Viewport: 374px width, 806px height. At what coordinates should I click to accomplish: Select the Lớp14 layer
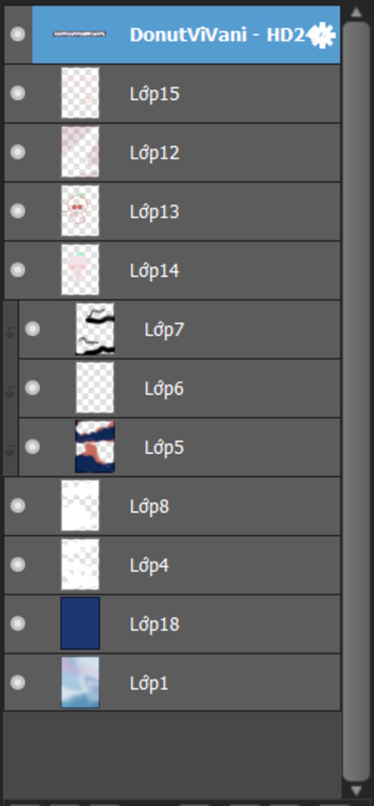coord(172,270)
